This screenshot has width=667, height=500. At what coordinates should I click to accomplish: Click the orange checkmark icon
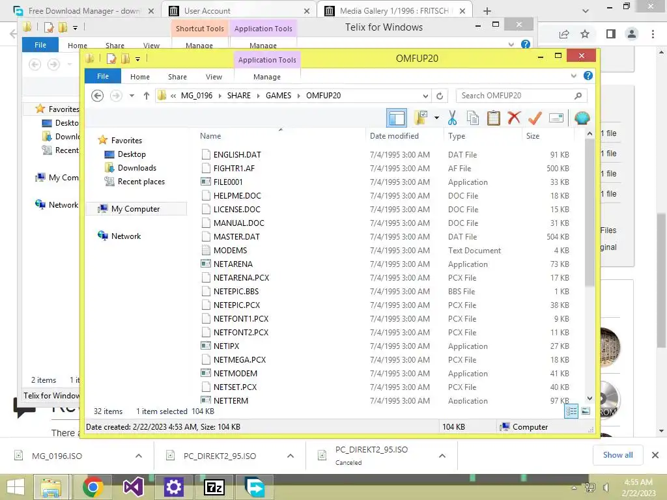(535, 118)
